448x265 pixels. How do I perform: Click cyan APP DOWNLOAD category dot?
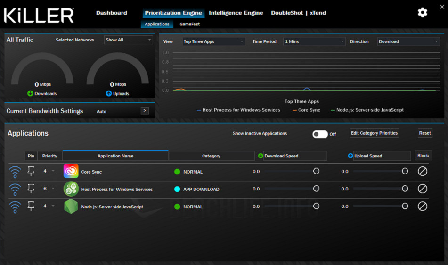(x=177, y=189)
